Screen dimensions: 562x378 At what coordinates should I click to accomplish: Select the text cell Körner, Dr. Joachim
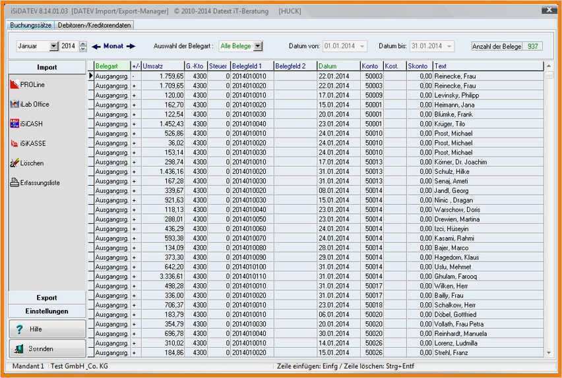(488, 162)
